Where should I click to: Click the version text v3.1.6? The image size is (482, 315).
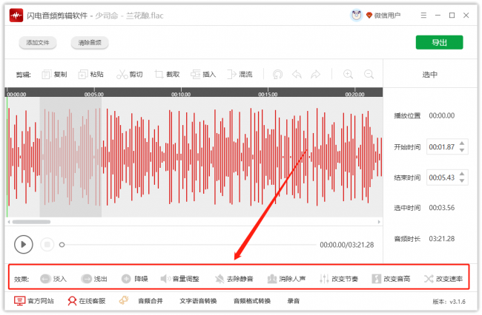(458, 302)
